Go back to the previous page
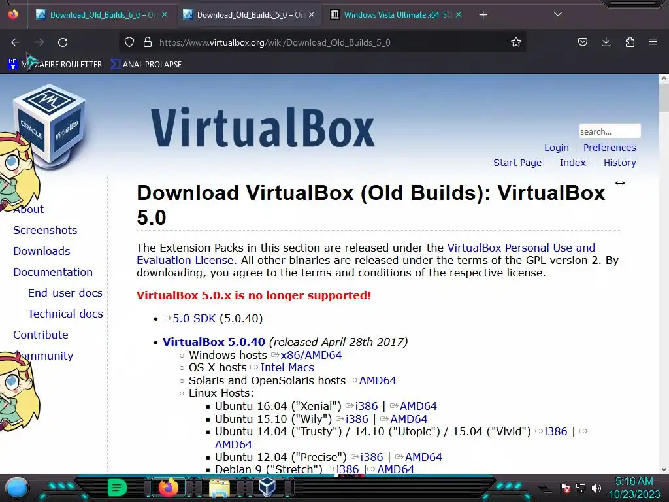 tap(16, 42)
